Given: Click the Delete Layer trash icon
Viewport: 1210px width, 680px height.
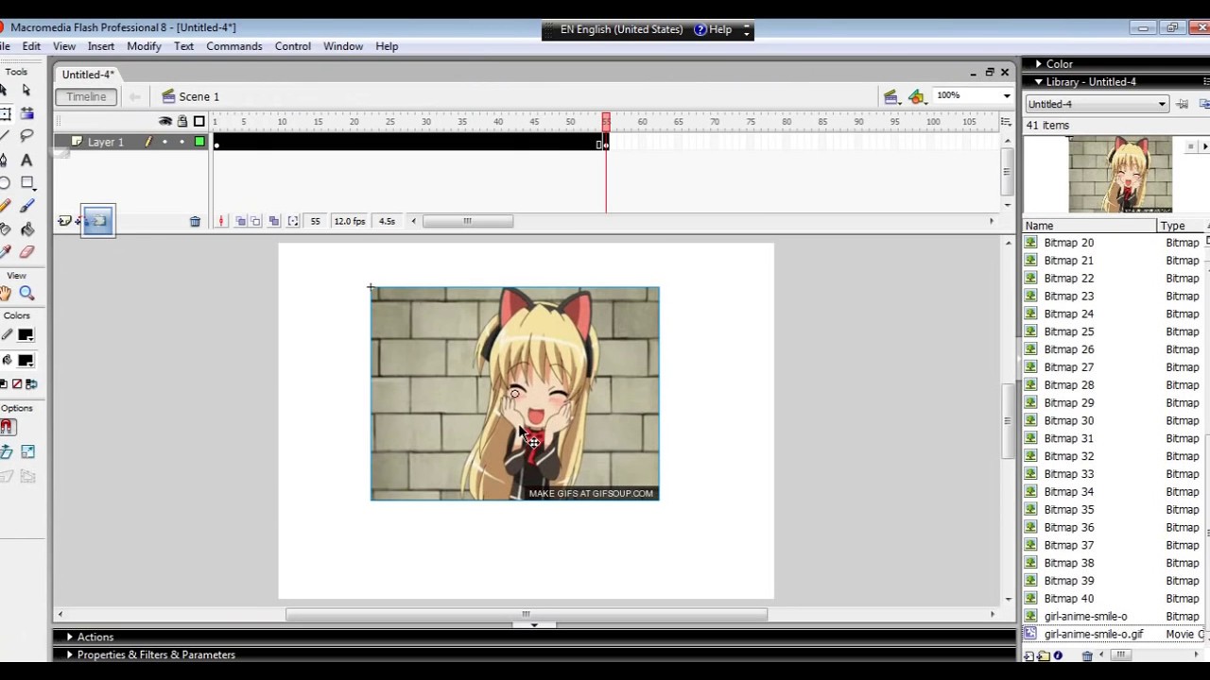Looking at the screenshot, I should (x=195, y=221).
